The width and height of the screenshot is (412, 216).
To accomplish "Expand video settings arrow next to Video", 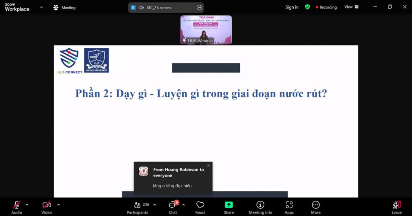I will click(x=58, y=205).
